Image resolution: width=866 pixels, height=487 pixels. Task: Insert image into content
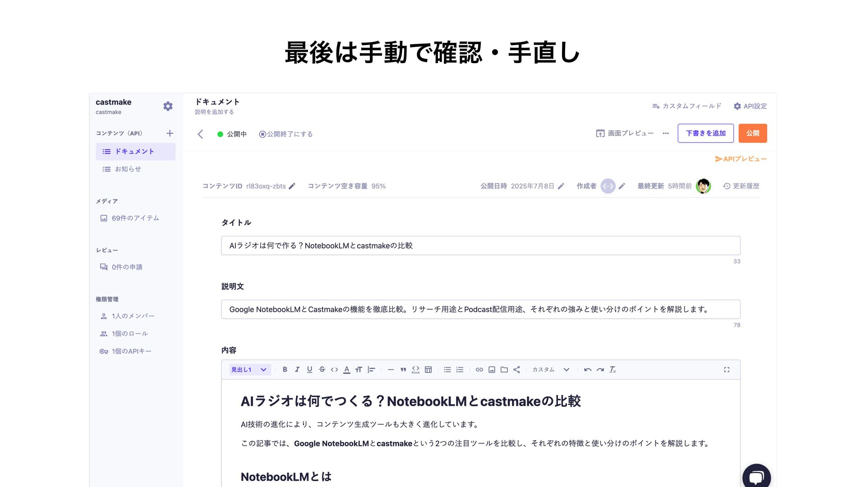pyautogui.click(x=492, y=370)
